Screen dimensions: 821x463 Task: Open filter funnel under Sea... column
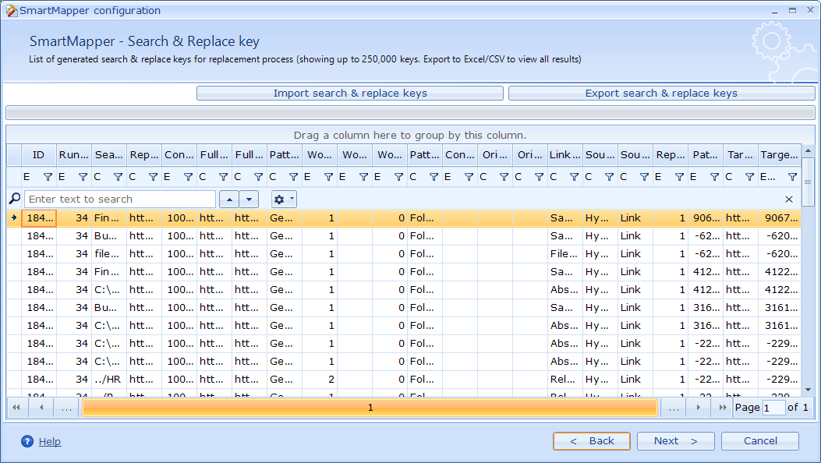[118, 178]
